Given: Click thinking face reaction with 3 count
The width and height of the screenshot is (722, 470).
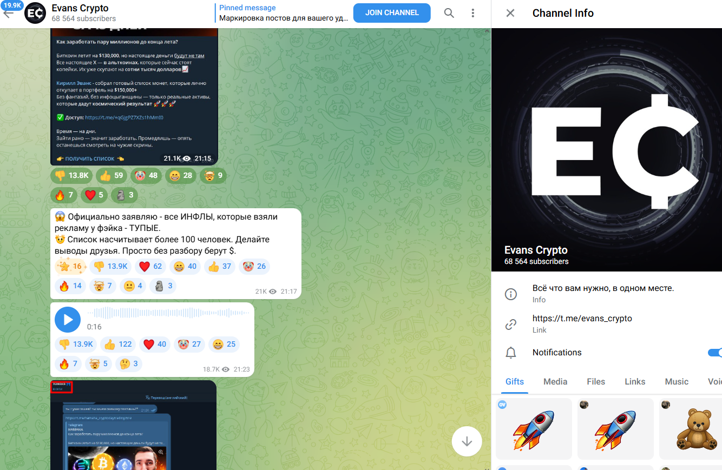Looking at the screenshot, I should pos(129,363).
